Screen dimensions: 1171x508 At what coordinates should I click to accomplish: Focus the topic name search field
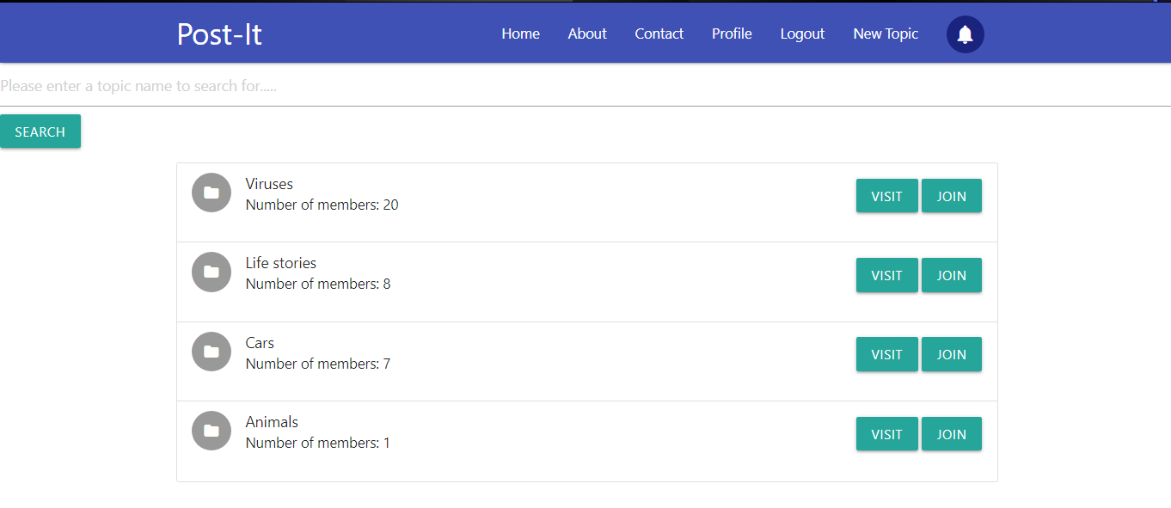[x=585, y=87]
